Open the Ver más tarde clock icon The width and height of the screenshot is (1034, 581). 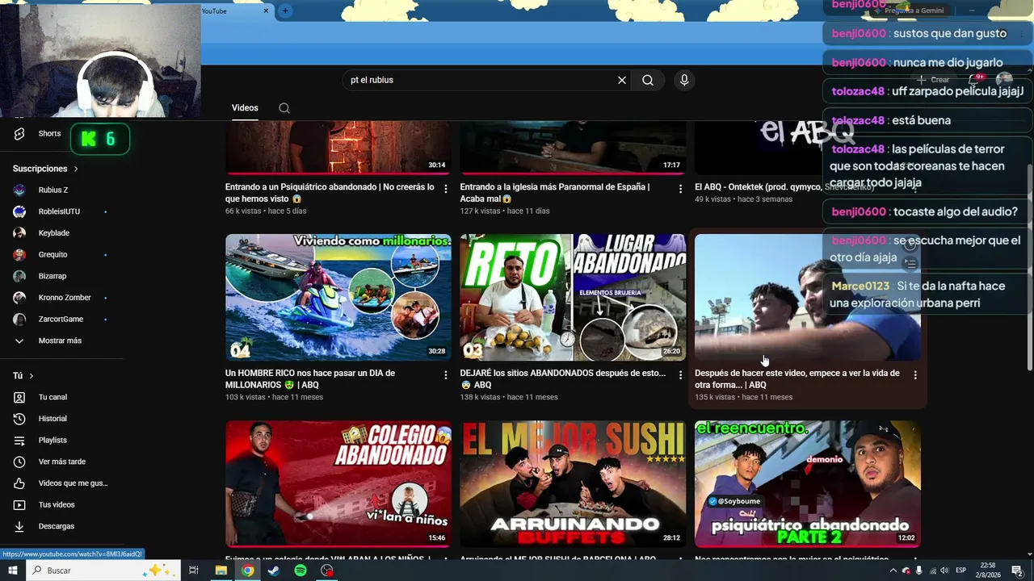(19, 462)
